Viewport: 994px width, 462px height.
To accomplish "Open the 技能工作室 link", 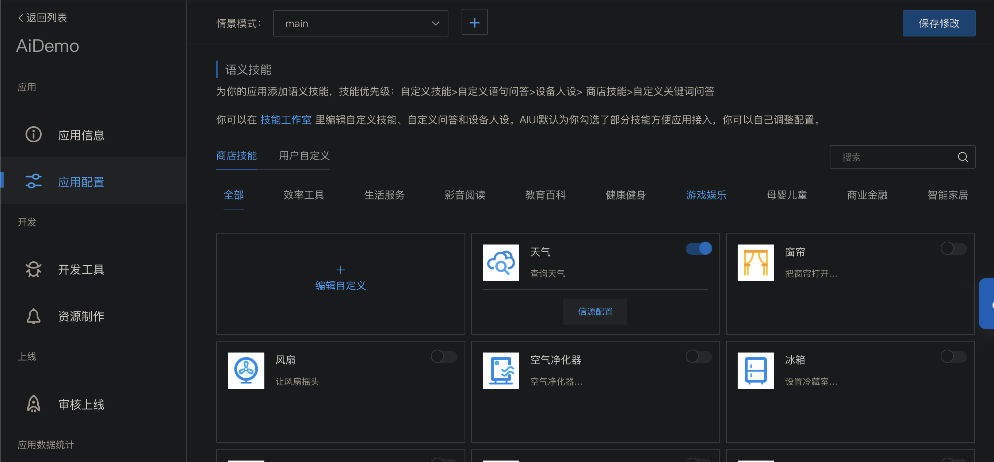I will [x=286, y=120].
